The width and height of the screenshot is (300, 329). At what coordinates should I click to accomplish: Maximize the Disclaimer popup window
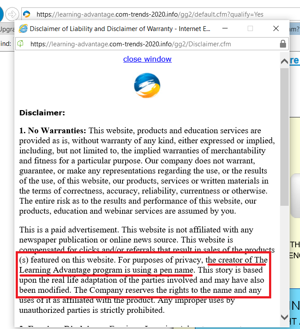click(250, 28)
